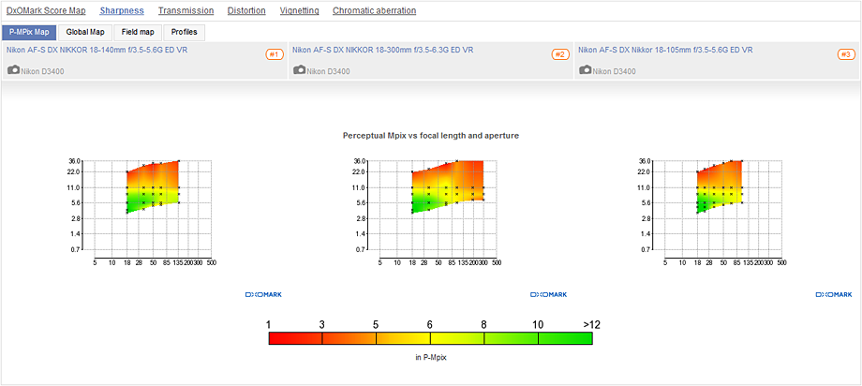Open Nikon 18-300mm f/3.5-6.3G lens link
The height and width of the screenshot is (386, 862).
coord(383,50)
